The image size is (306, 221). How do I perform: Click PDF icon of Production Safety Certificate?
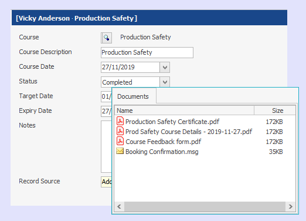point(120,121)
